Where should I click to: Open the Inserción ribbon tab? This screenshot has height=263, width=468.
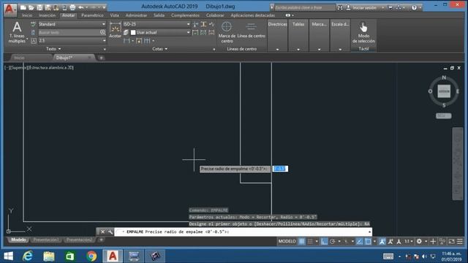point(47,15)
